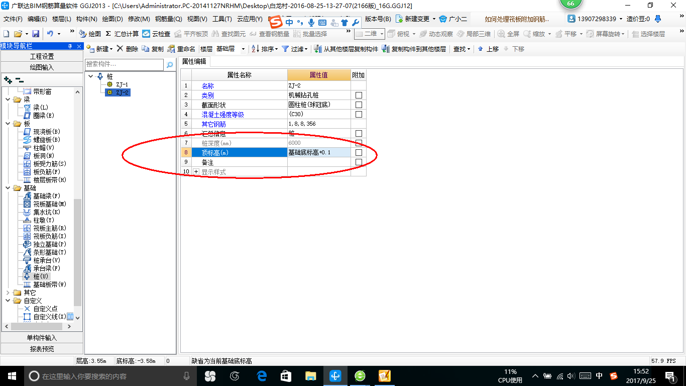This screenshot has width=686, height=386.
Task: Click Windows Start button
Action: pyautogui.click(x=12, y=375)
